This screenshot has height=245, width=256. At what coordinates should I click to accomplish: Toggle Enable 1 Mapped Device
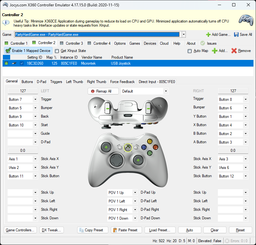tap(28, 51)
